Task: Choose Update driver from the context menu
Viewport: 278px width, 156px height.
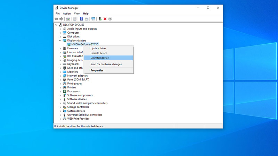Action: pos(108,48)
